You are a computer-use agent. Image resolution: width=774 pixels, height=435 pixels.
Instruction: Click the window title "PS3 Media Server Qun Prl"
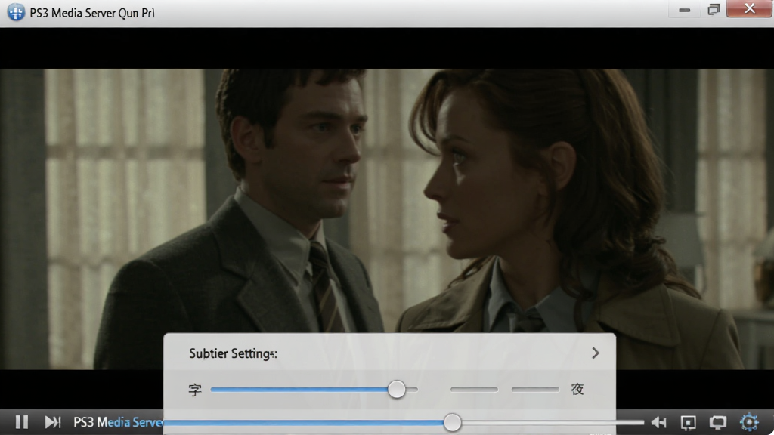click(x=91, y=13)
